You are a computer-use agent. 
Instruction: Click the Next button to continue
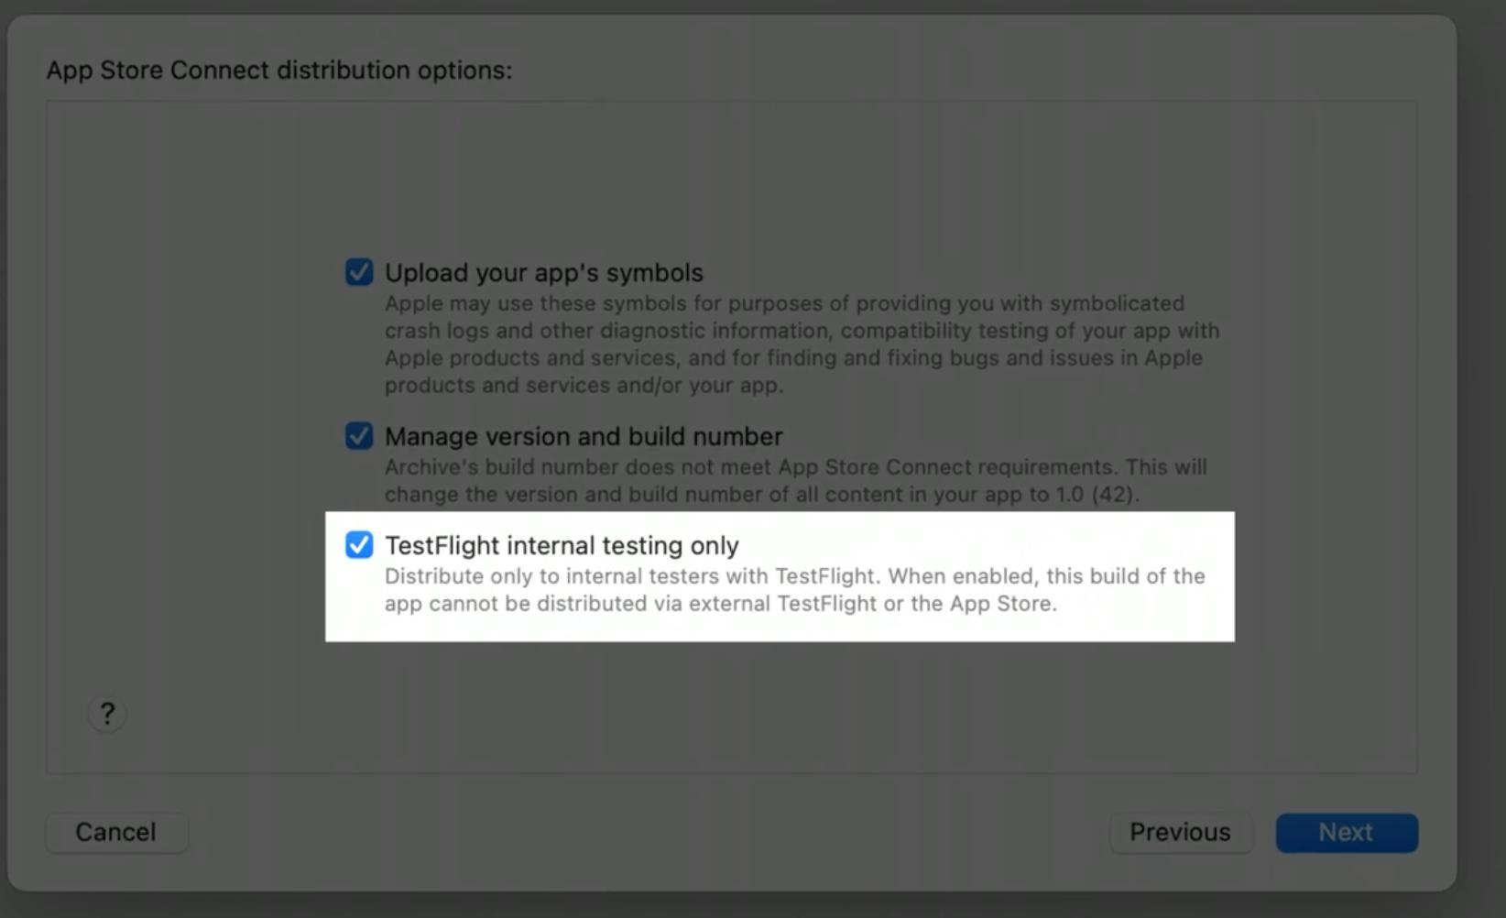1346,832
